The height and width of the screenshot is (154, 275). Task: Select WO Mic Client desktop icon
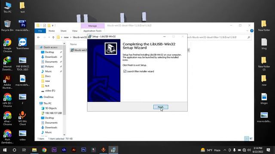(22, 118)
